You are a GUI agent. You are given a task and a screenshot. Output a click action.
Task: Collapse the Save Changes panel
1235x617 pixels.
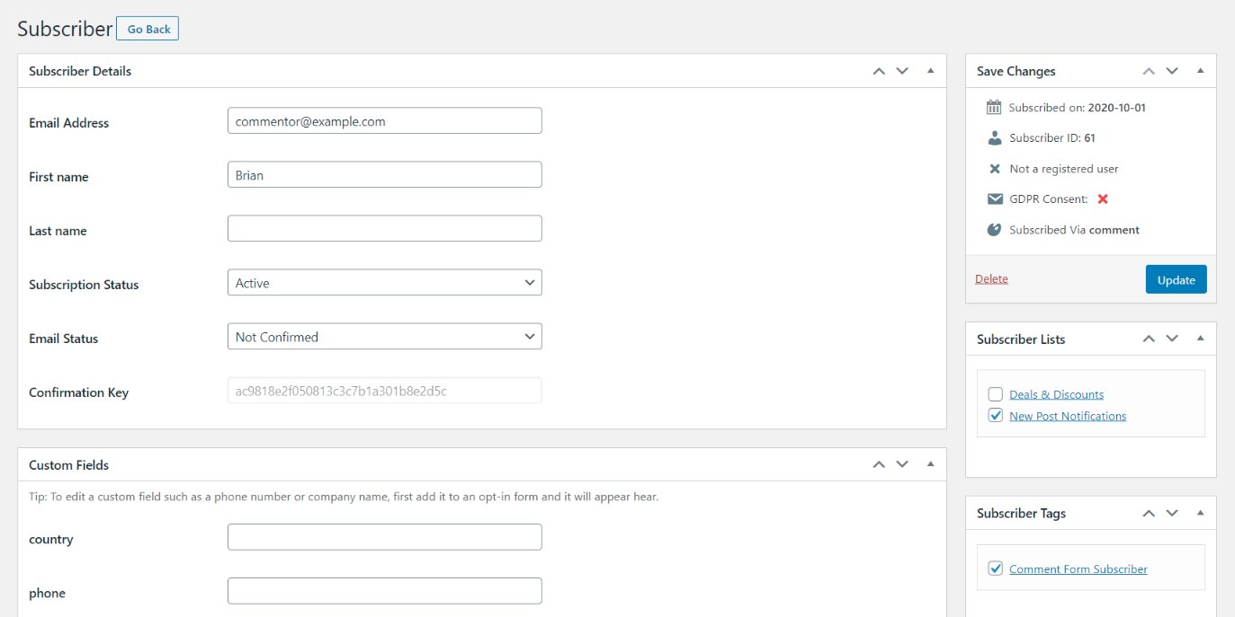1200,71
